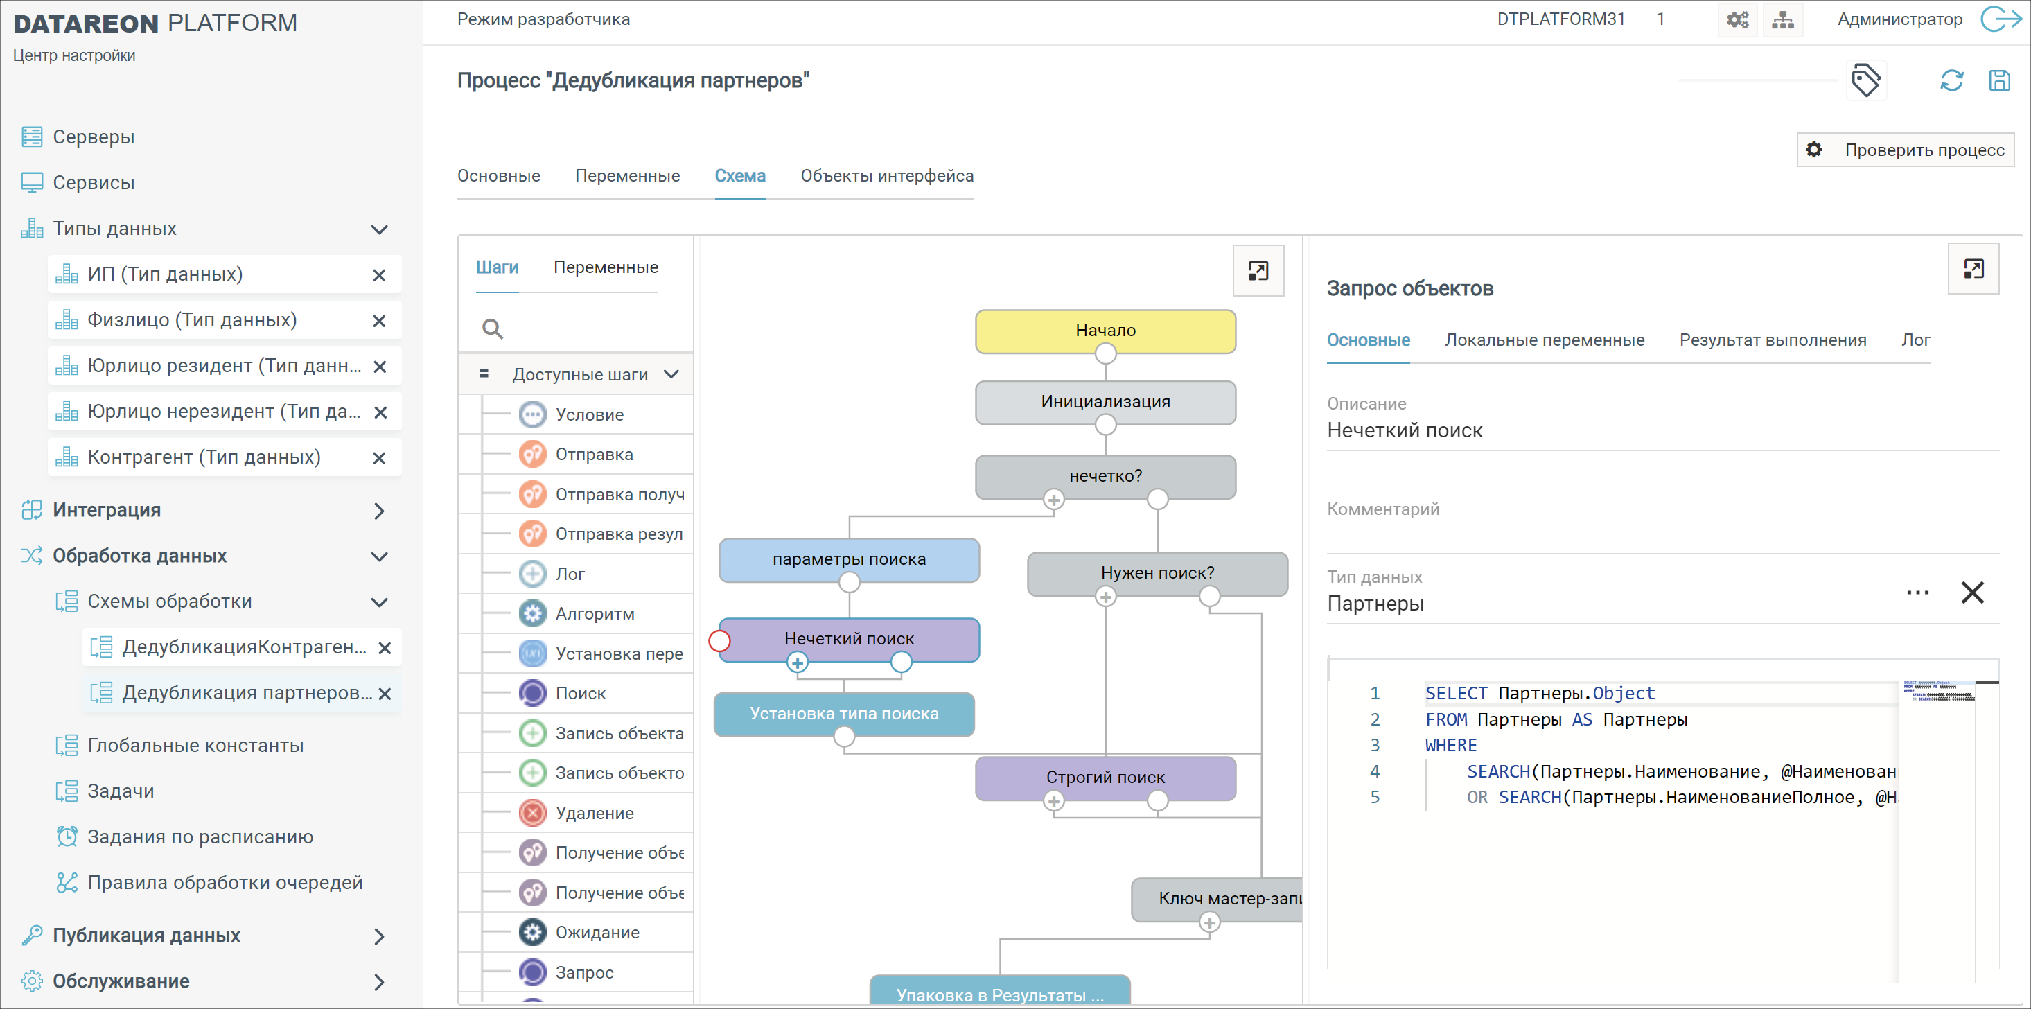Screen dimensions: 2031x1009
Task: Clear the Партнеры data type value
Action: 1971,592
